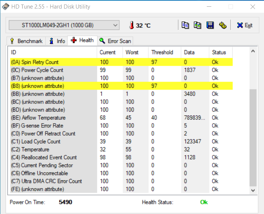Select the G-sense Error Rate row

(x=122, y=125)
